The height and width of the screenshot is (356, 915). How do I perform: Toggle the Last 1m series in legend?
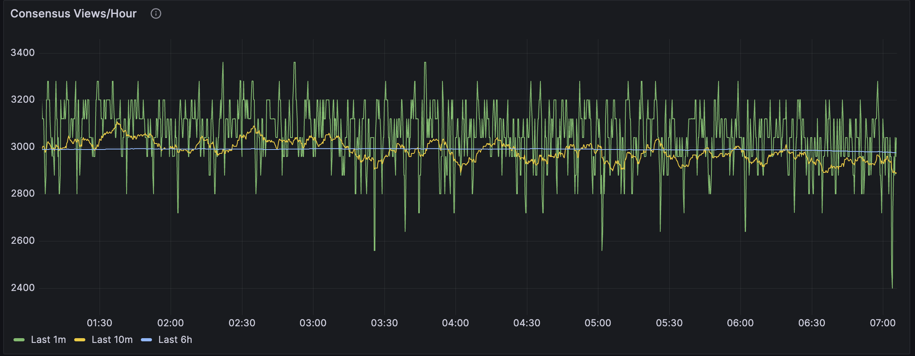point(48,340)
